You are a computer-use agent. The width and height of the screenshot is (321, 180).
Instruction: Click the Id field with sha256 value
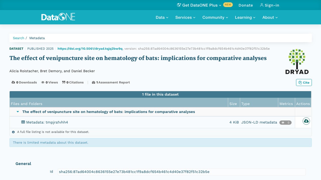coord(182,172)
